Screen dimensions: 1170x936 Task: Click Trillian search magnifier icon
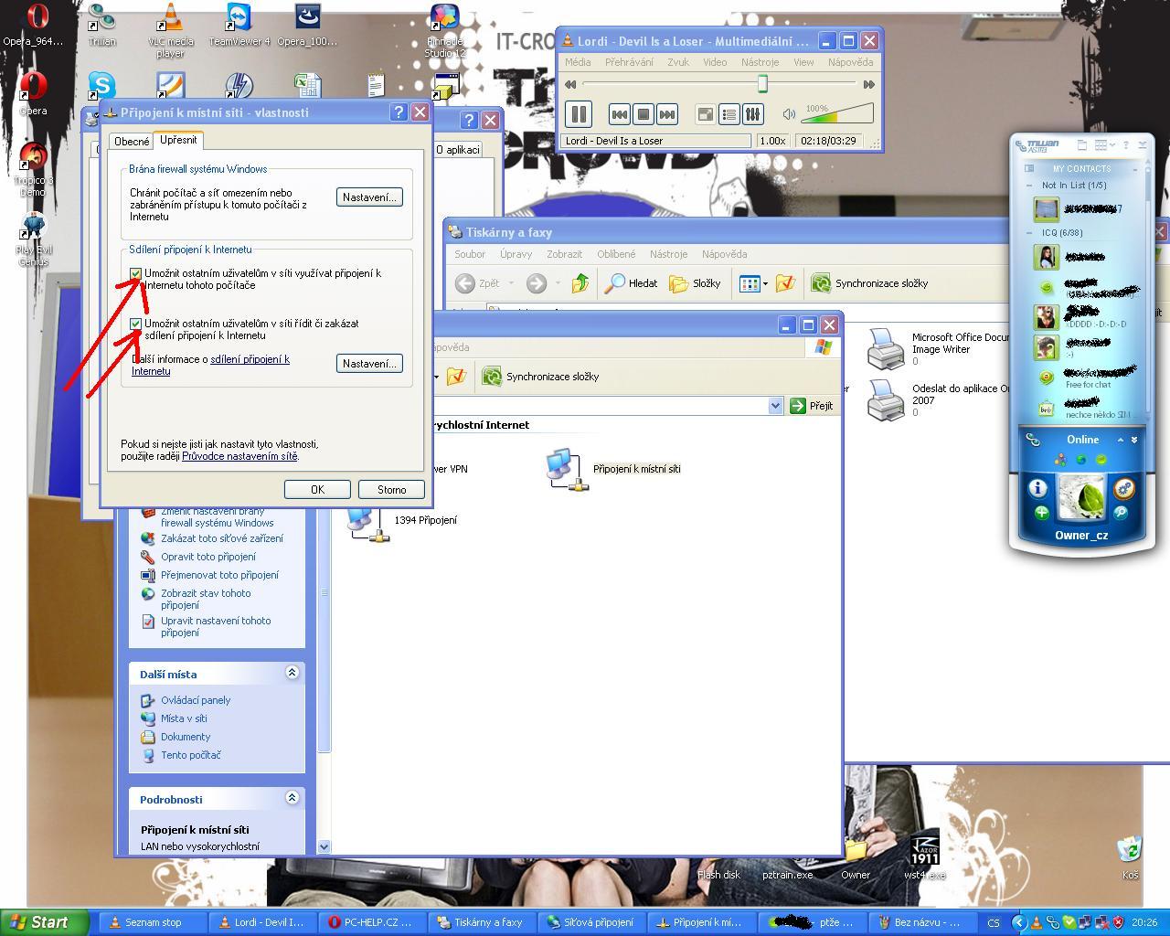tap(1121, 513)
